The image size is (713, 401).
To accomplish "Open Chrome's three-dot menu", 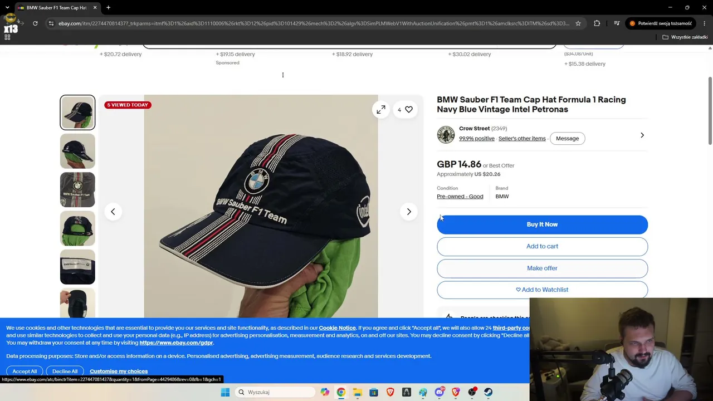I will click(705, 23).
